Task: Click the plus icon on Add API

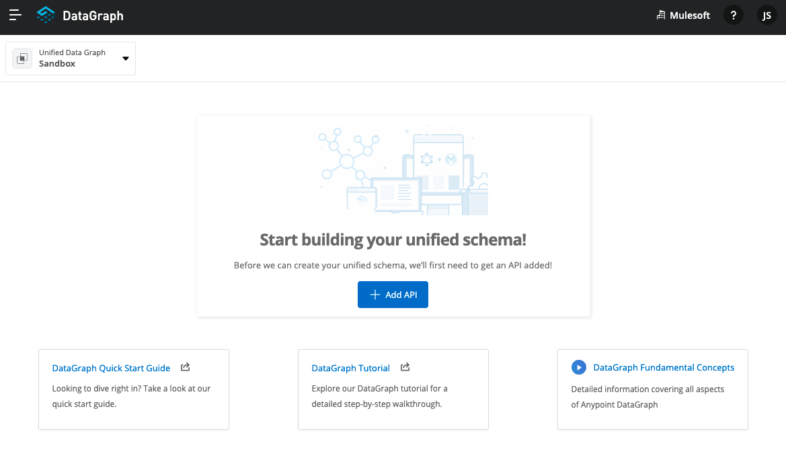Action: [375, 295]
